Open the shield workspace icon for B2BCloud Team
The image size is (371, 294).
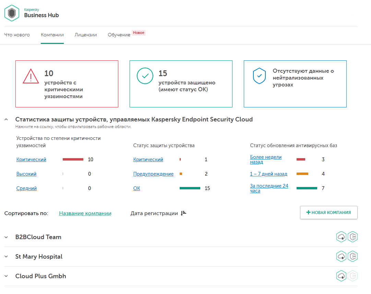[x=352, y=237]
